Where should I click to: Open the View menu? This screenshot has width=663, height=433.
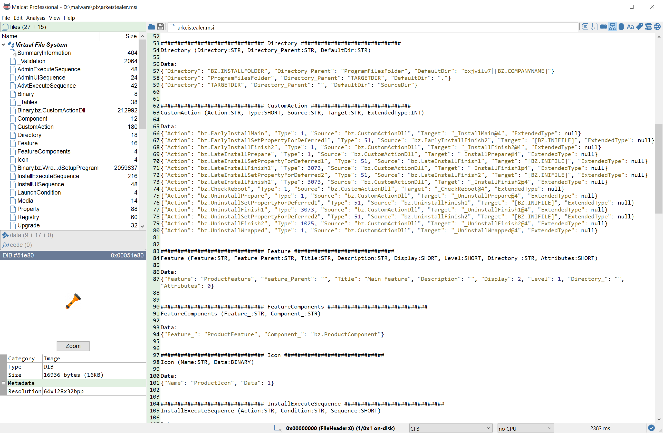coord(54,18)
